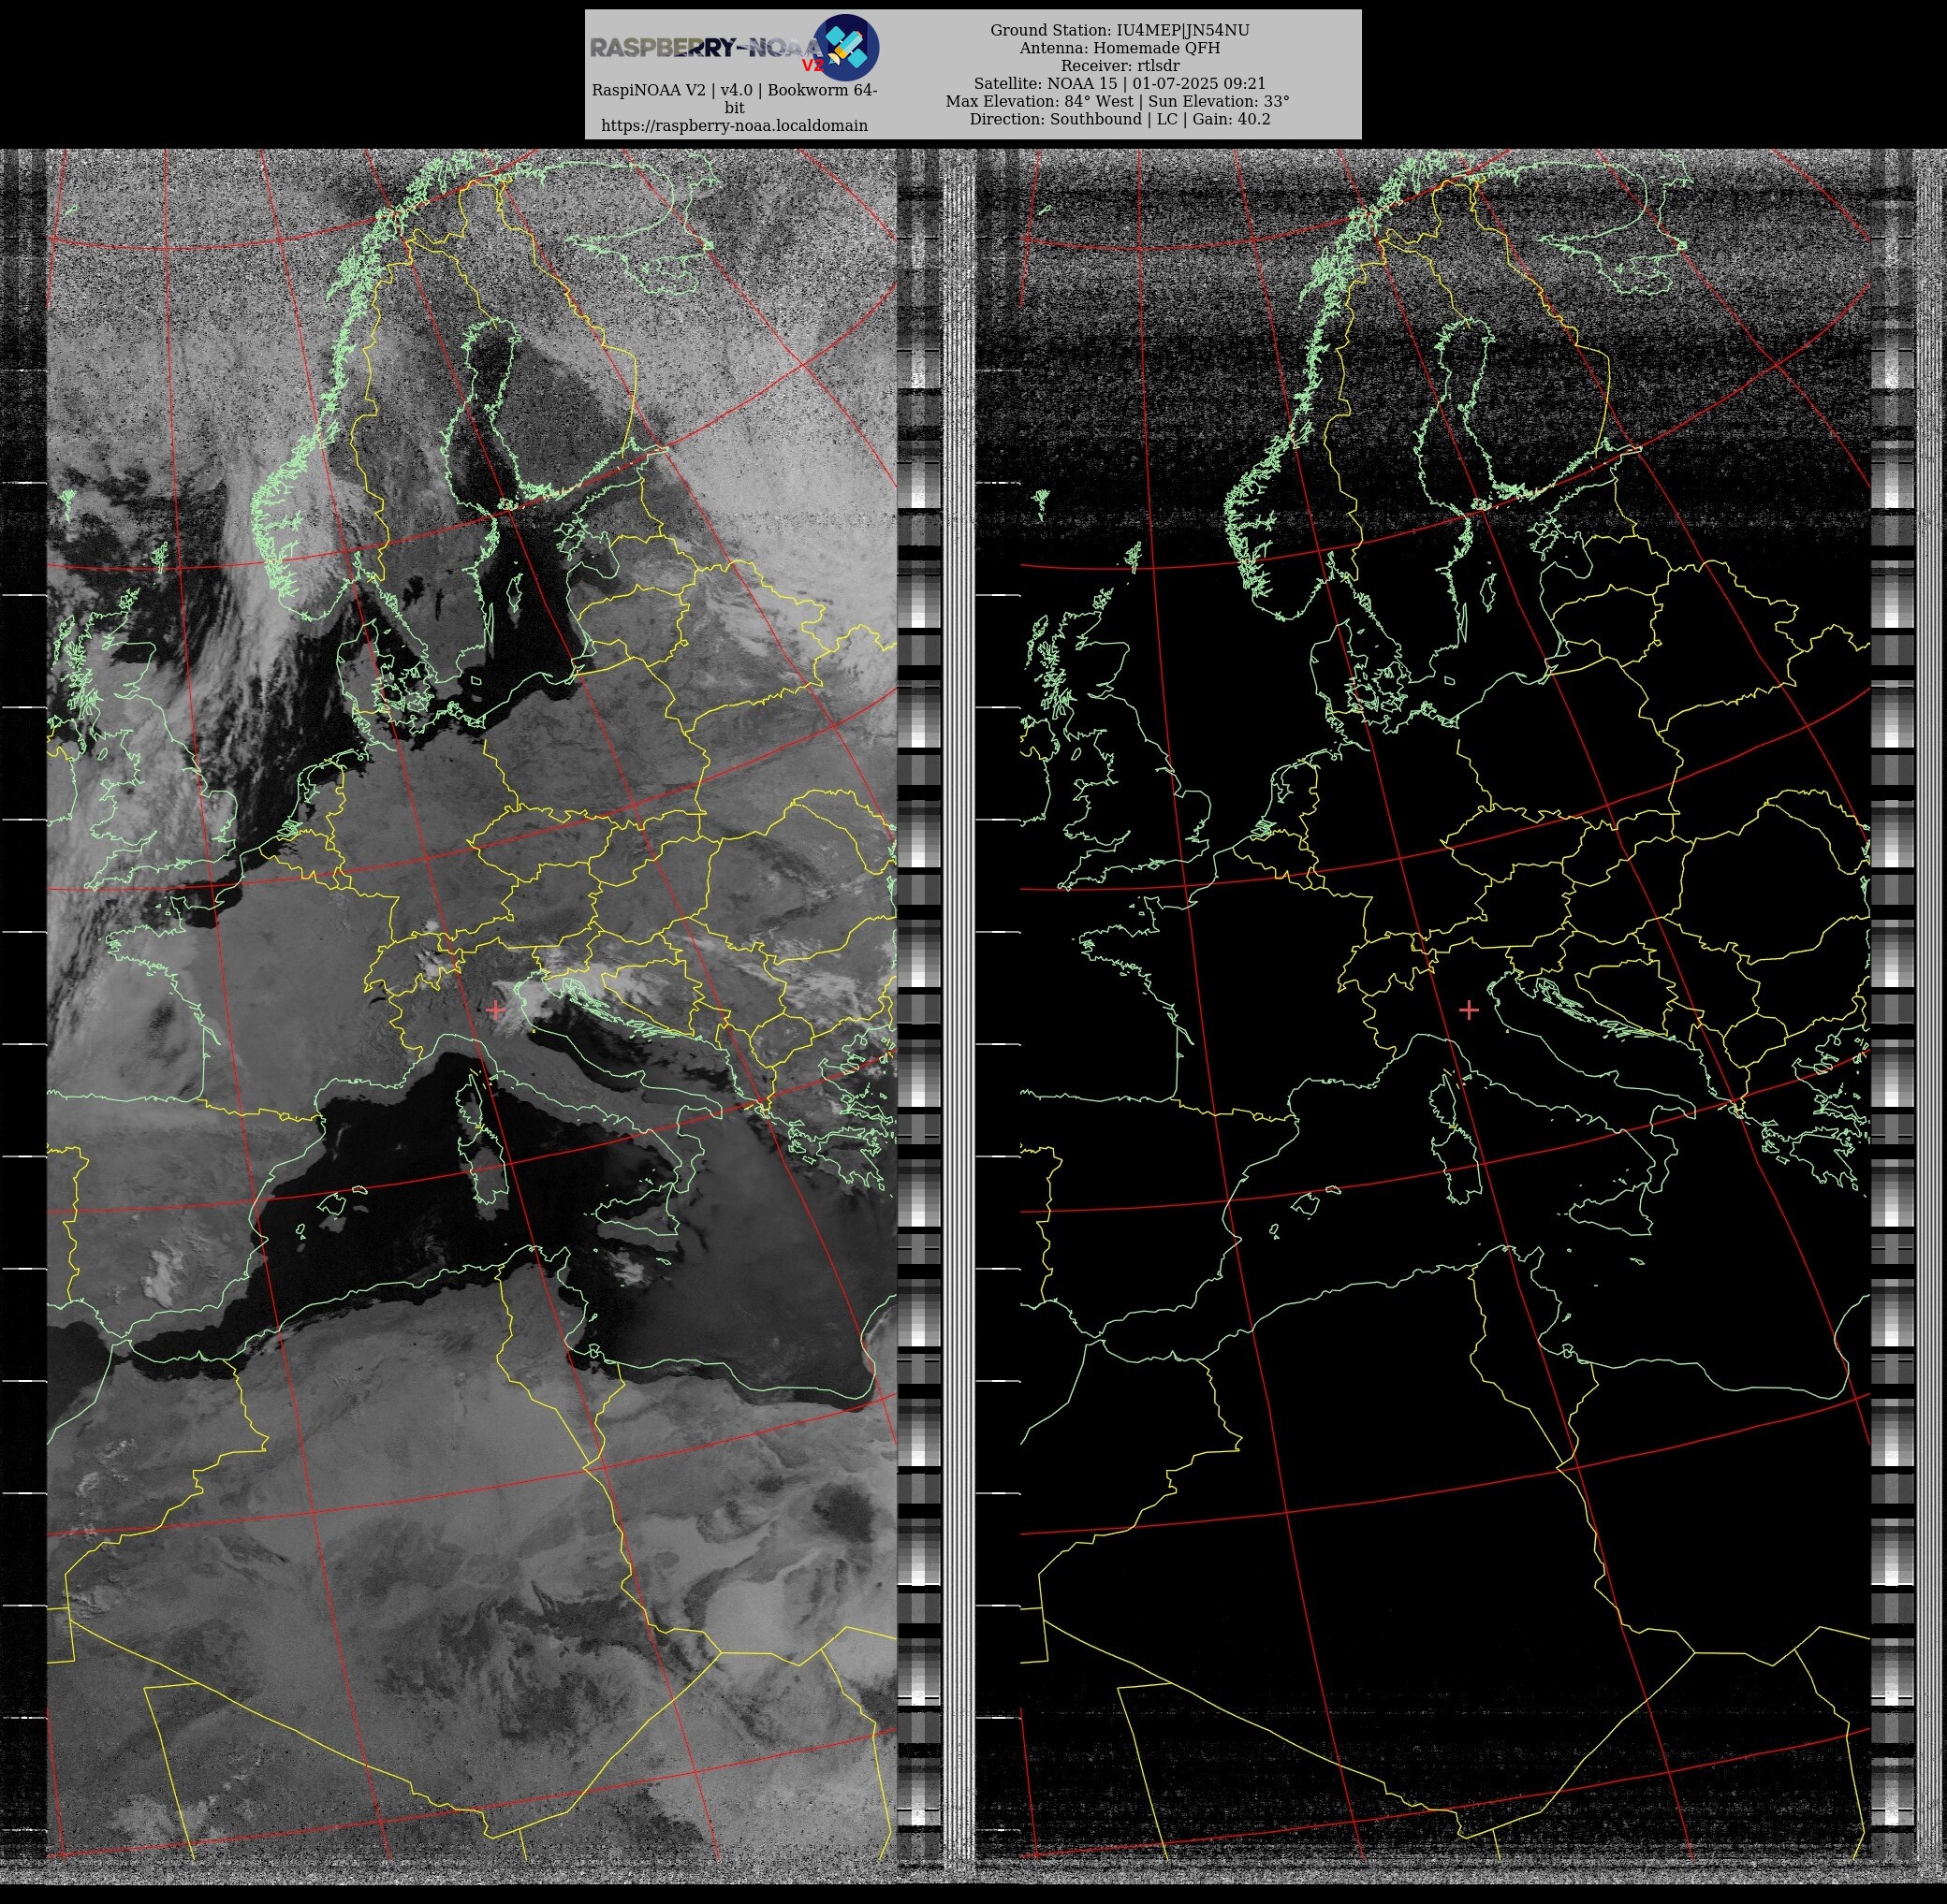
Task: Click the satellite logo icon in the header
Action: 846,48
